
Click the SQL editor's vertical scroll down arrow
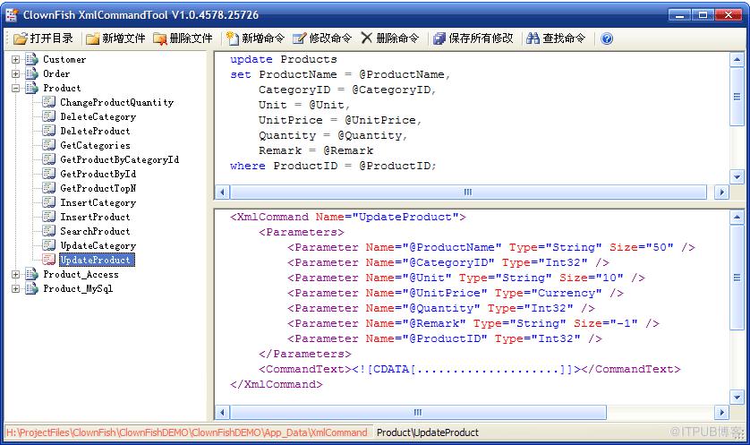(x=737, y=176)
